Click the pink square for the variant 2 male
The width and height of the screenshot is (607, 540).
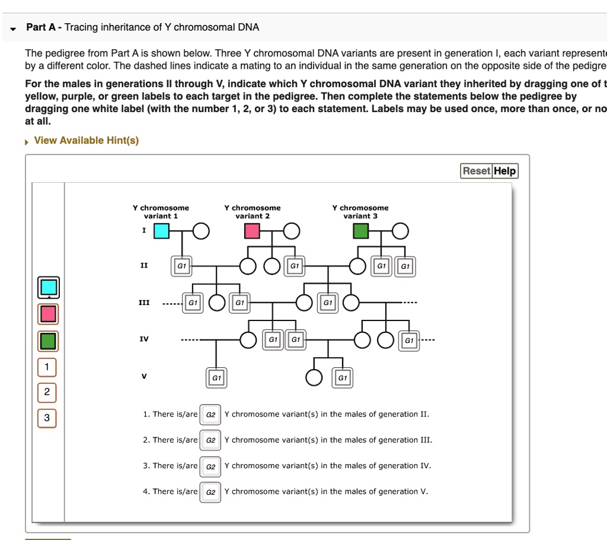(252, 231)
